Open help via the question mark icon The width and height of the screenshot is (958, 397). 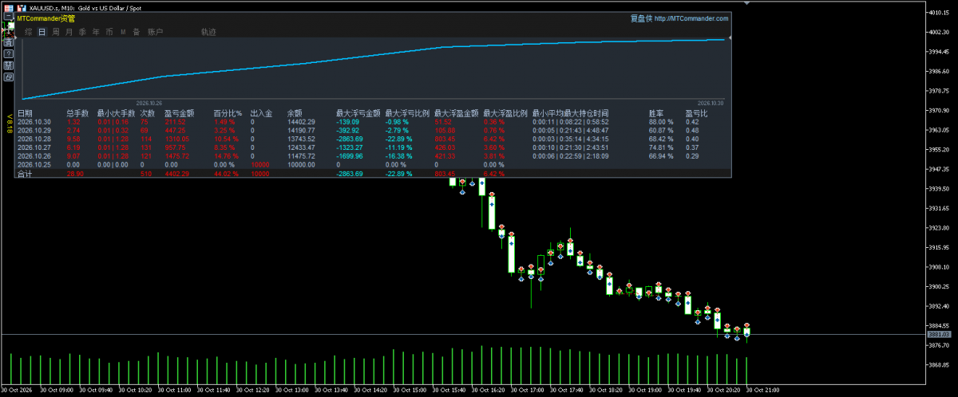click(9, 53)
